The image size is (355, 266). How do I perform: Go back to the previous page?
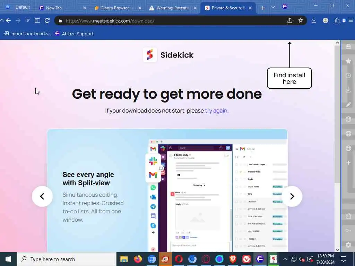pos(8,20)
